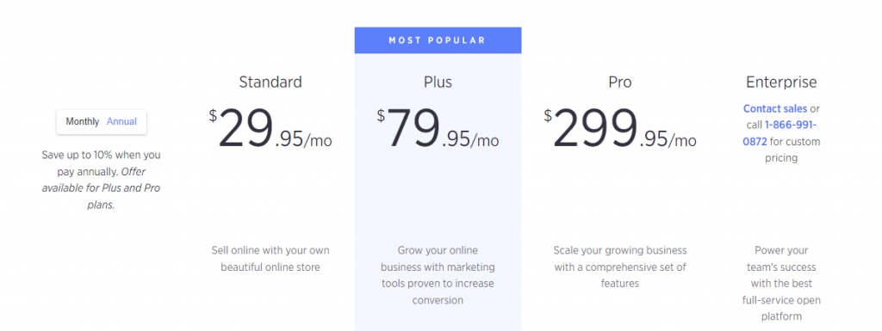Click the MOST POPULAR banner

coord(438,40)
